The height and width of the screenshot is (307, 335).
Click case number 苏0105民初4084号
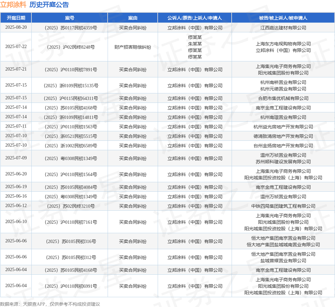(x=71, y=187)
